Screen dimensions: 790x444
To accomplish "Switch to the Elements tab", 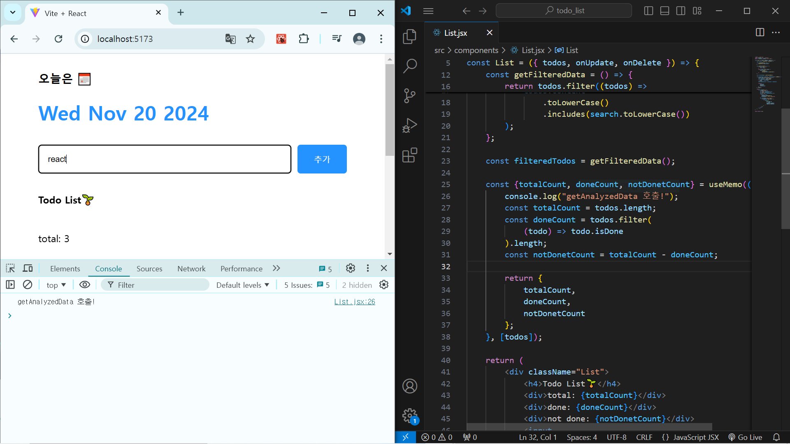I will coord(65,268).
